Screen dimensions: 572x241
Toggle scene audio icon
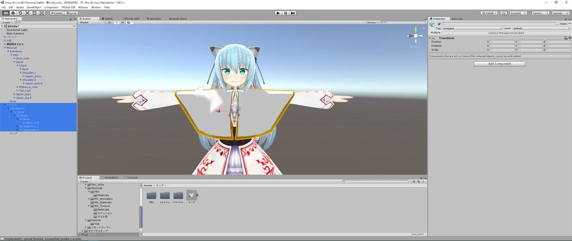(122, 22)
